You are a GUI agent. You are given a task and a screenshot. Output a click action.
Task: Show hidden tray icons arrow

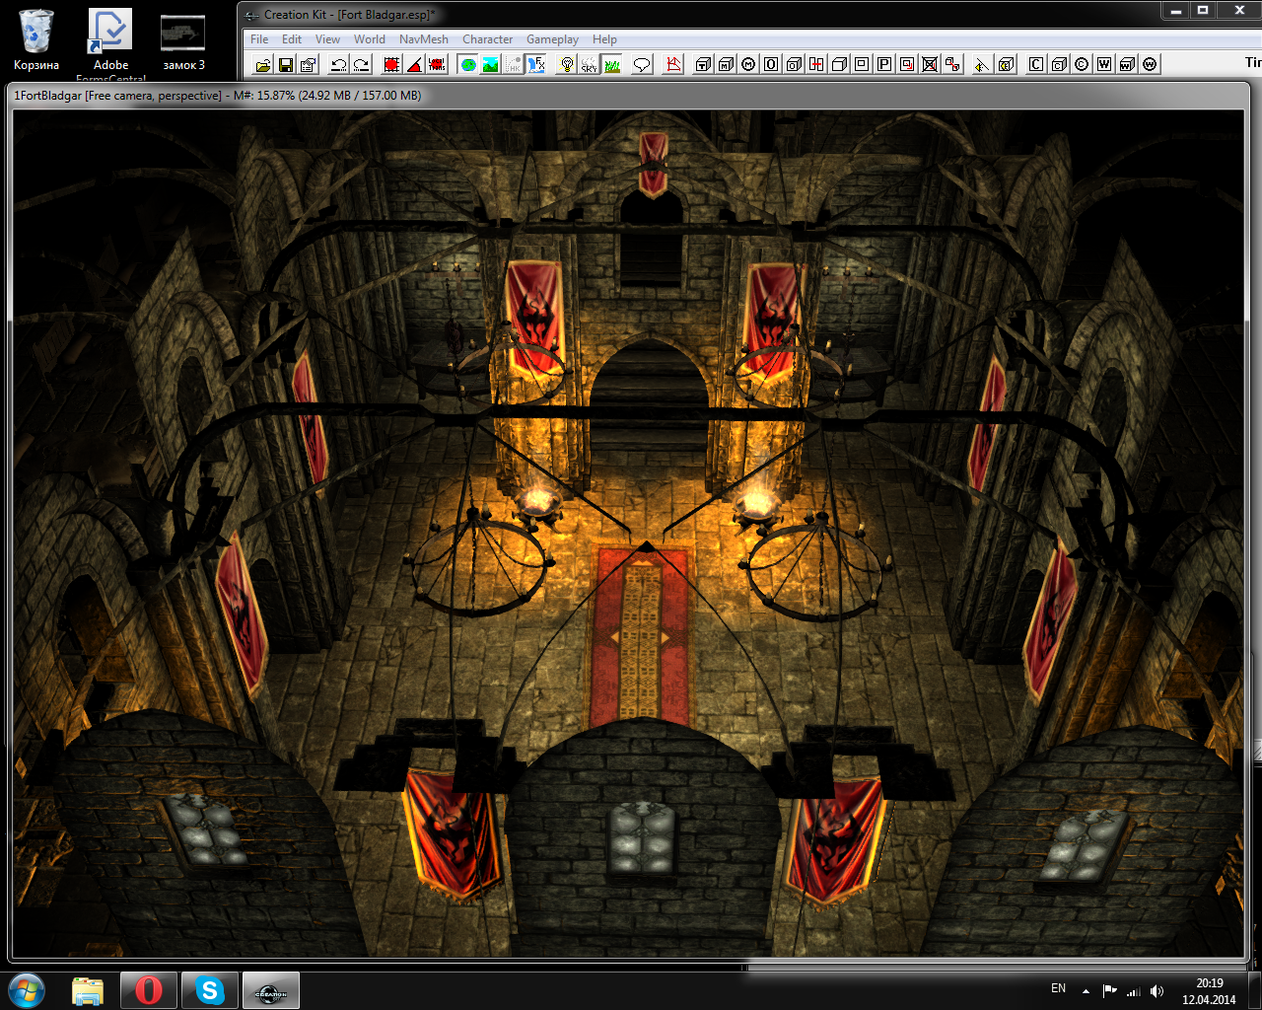coord(1086,990)
